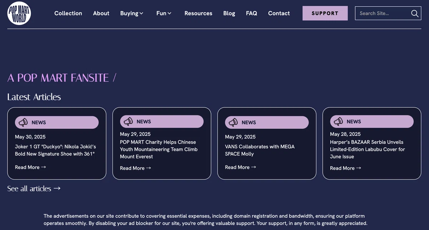Open the Blog page
This screenshot has height=230, width=429.
[x=229, y=13]
